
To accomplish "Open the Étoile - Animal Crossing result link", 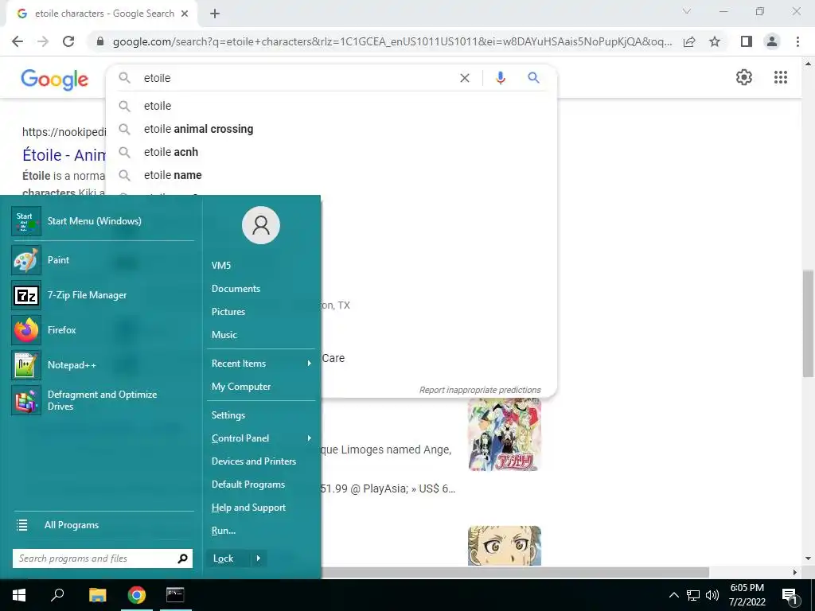I will [x=64, y=155].
